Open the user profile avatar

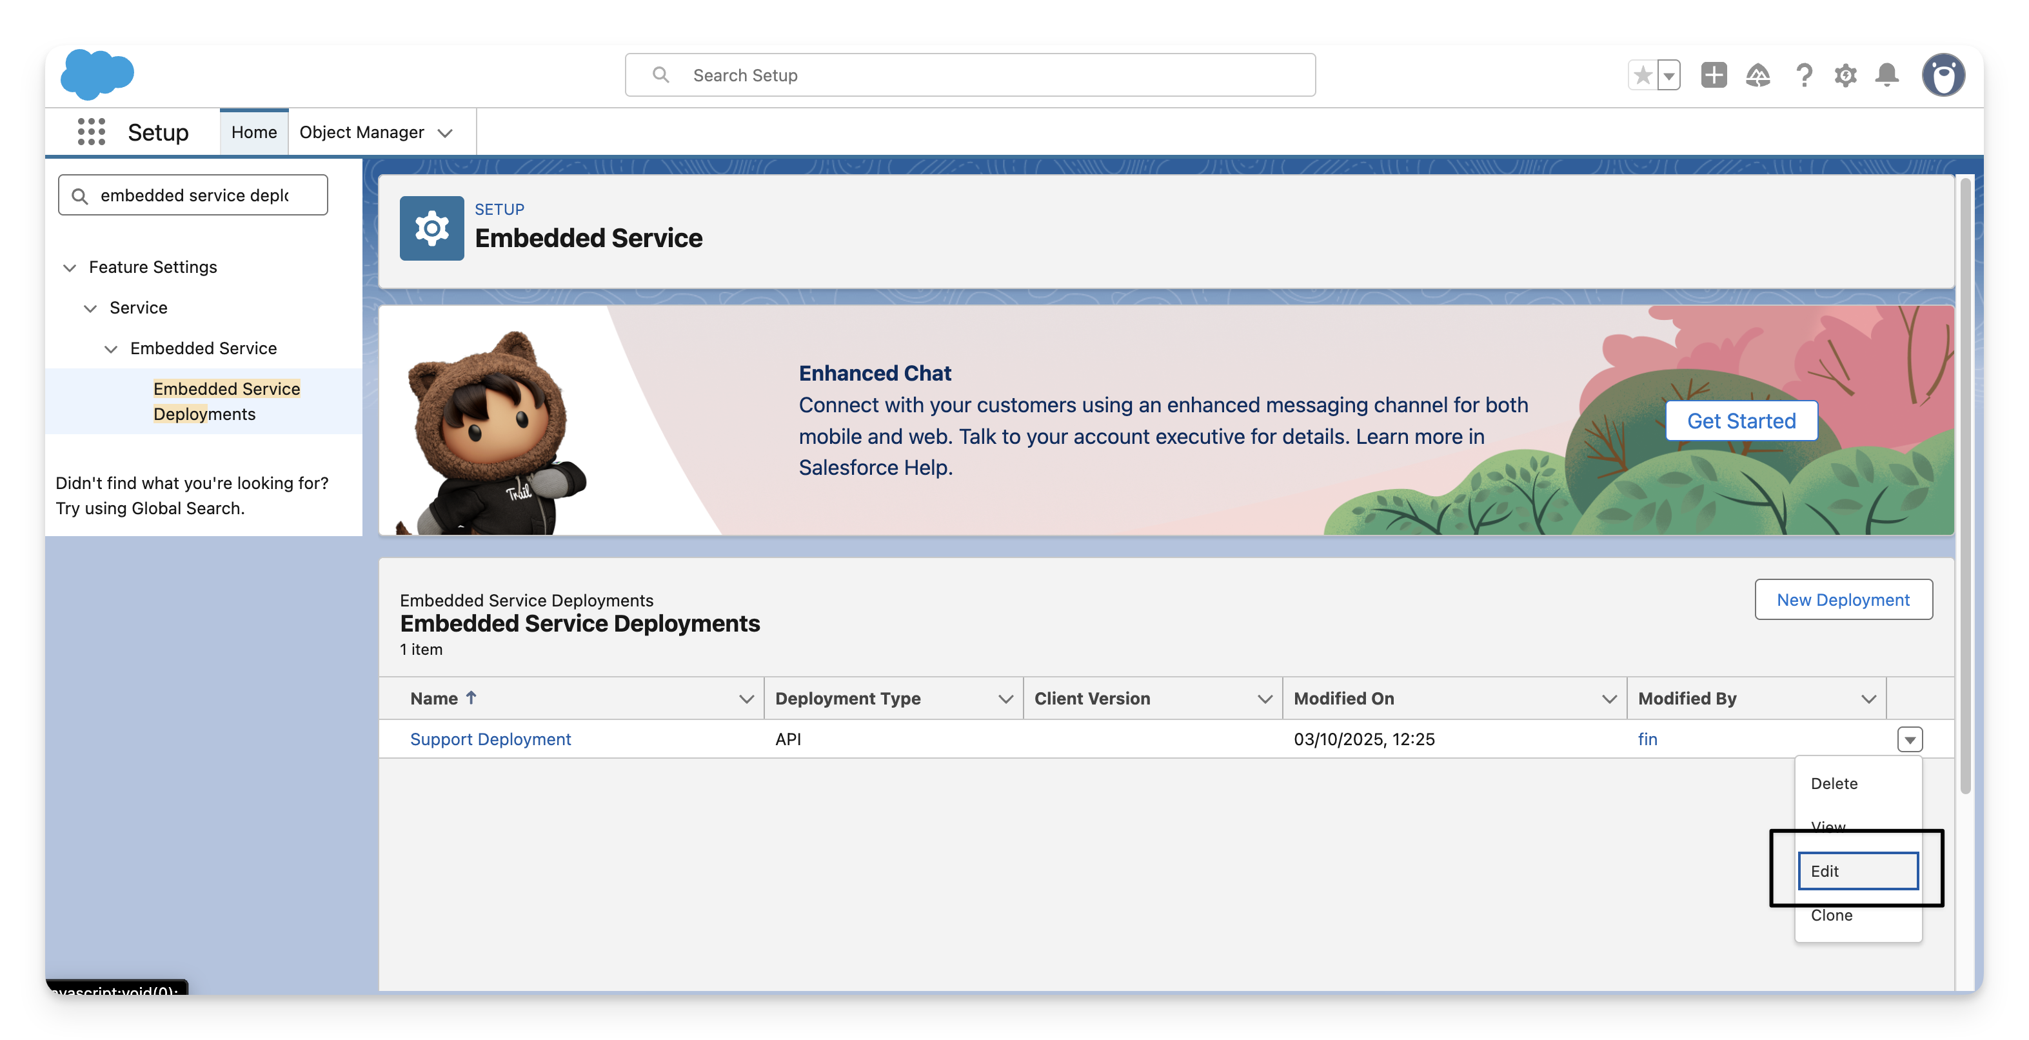(1943, 75)
